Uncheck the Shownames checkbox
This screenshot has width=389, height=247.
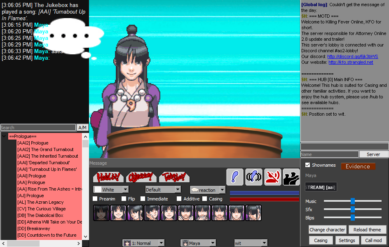click(x=308, y=165)
